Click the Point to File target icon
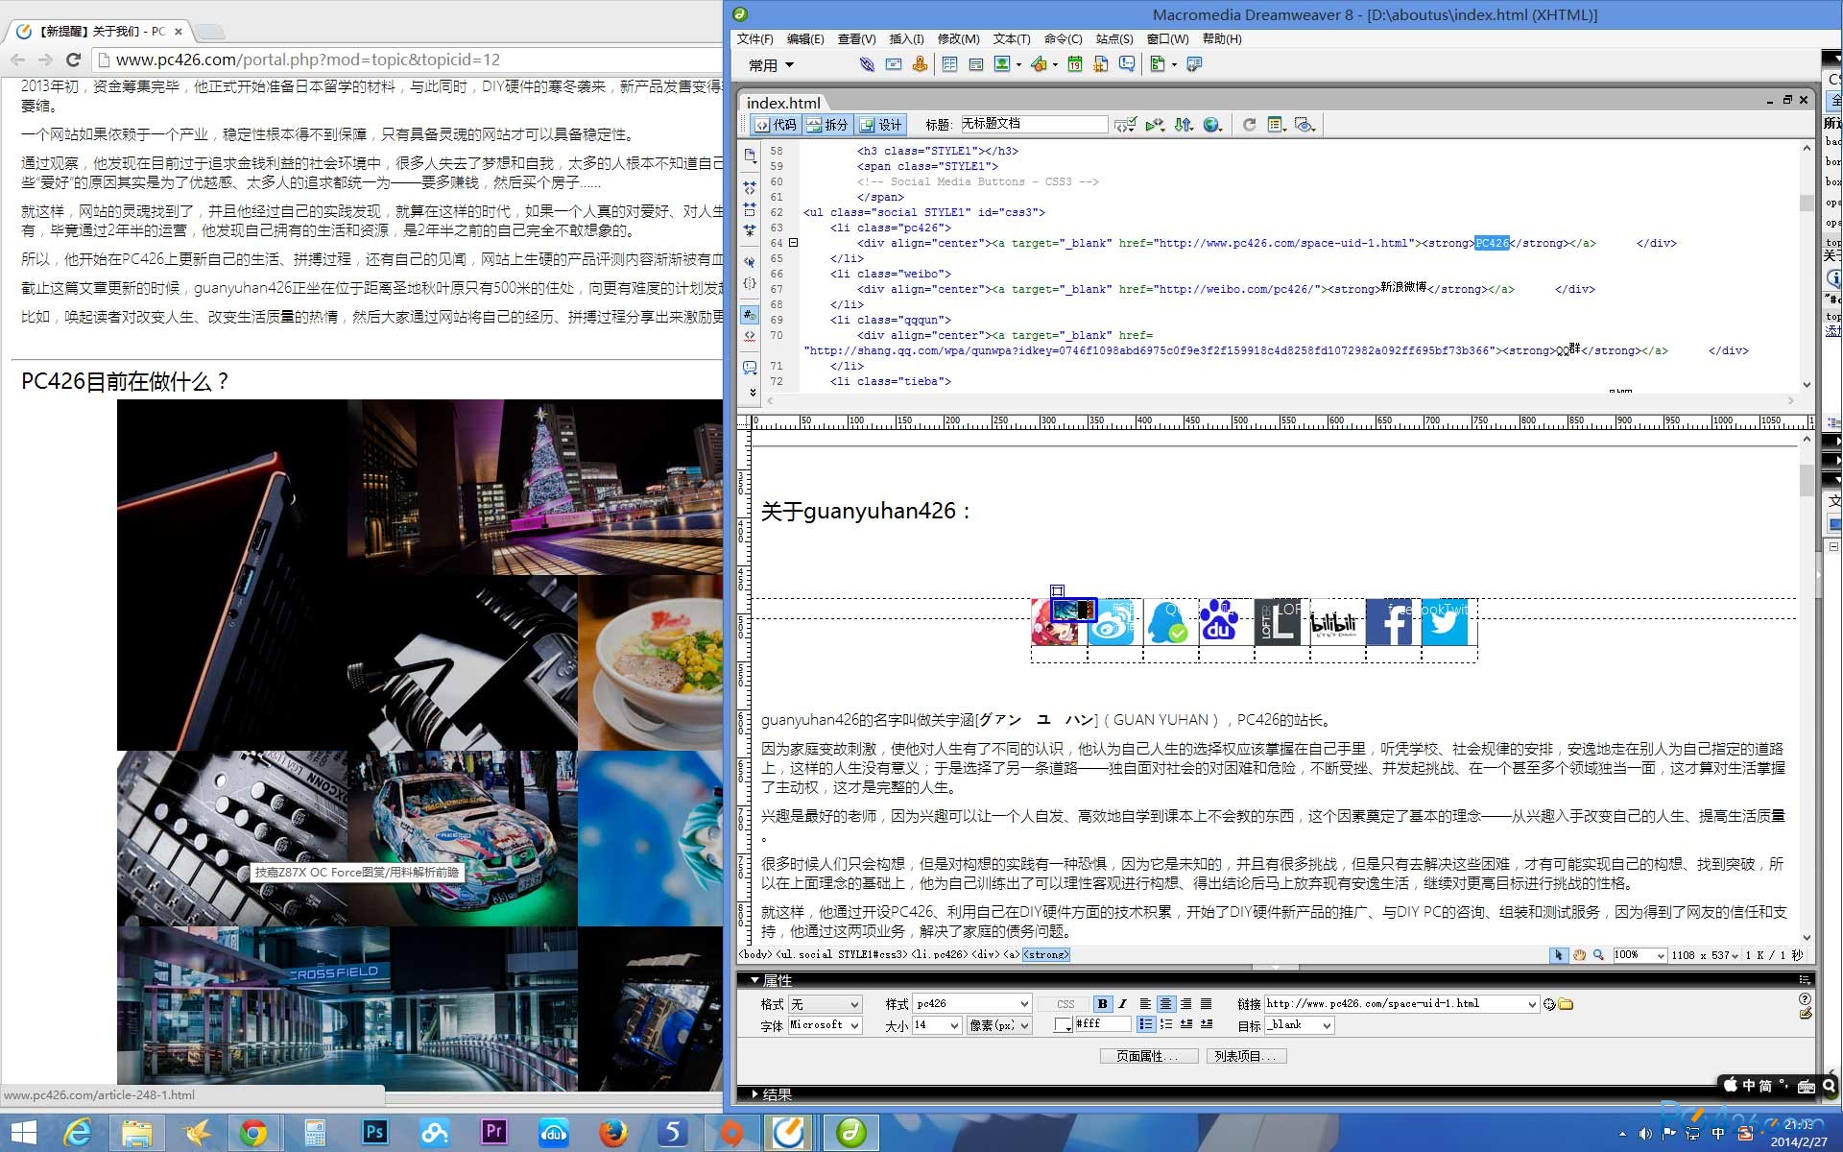The height and width of the screenshot is (1152, 1843). click(x=1549, y=1004)
